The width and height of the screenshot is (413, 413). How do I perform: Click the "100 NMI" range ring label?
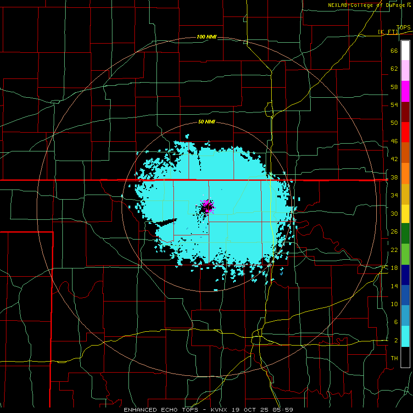pos(206,37)
